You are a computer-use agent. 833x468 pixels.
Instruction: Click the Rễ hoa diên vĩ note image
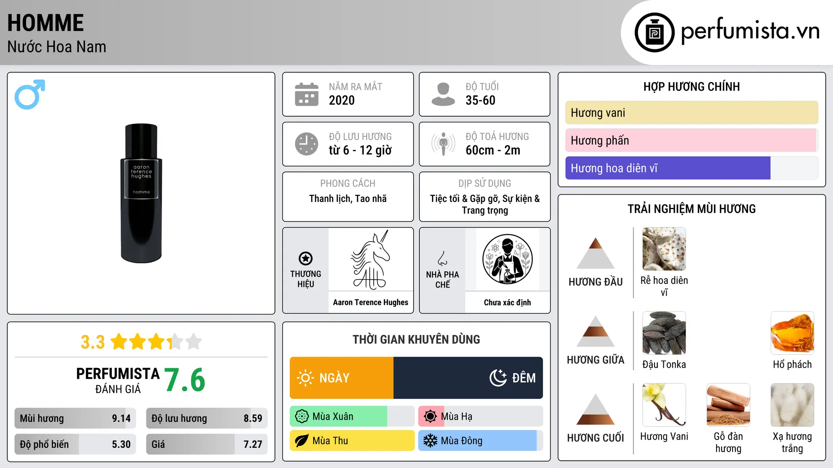[x=664, y=249]
